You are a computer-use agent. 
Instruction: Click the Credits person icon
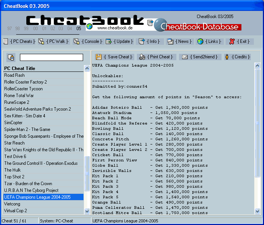point(227,57)
